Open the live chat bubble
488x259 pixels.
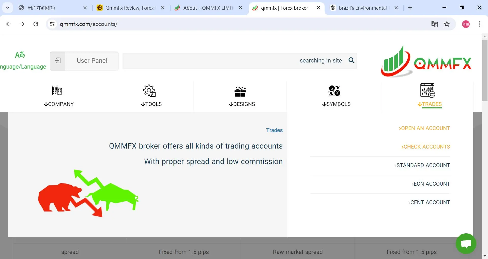[x=466, y=244]
